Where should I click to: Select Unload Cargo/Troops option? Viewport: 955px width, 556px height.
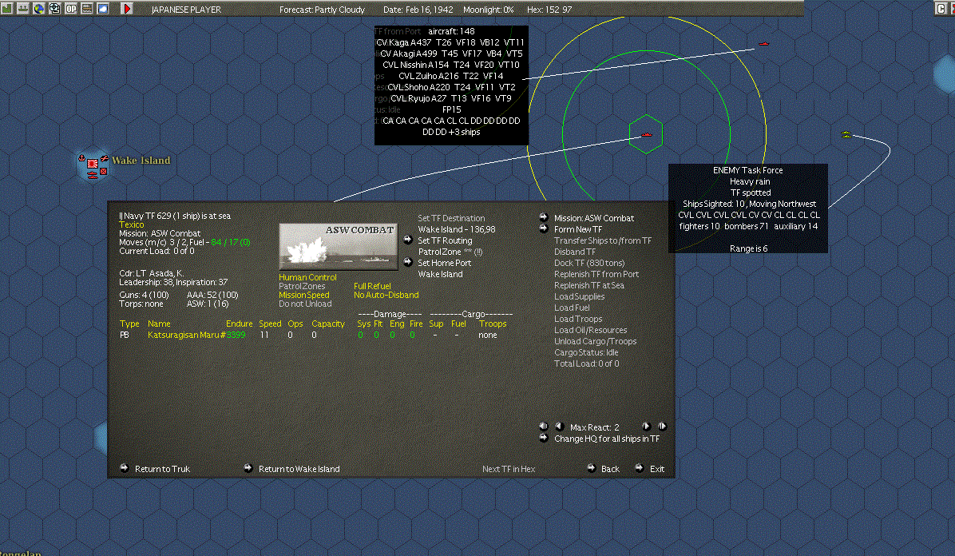click(595, 341)
